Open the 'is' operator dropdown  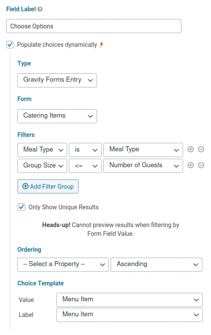point(85,150)
